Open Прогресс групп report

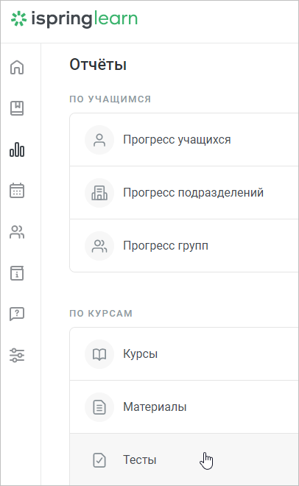click(184, 246)
